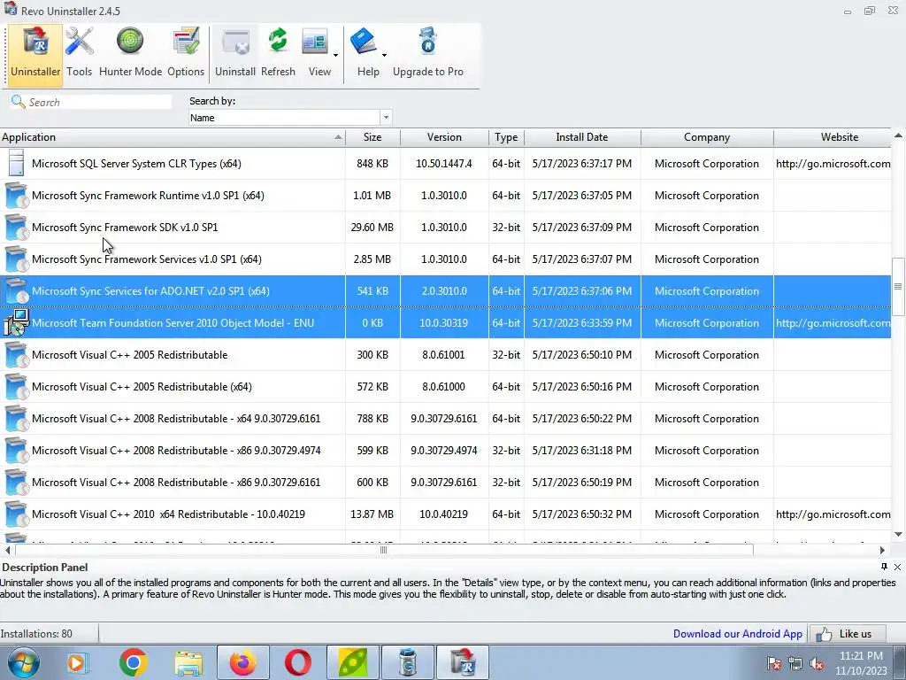906x680 pixels.
Task: Click the scroll-up arrow of the programs list
Action: 898,135
